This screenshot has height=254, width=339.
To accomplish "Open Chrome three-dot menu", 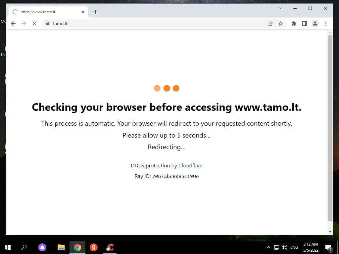I will 326,23.
